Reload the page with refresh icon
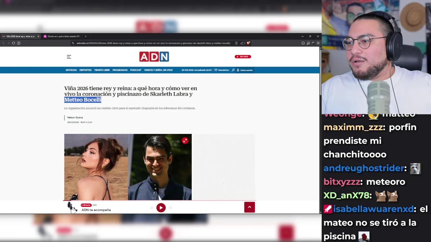 (13, 43)
